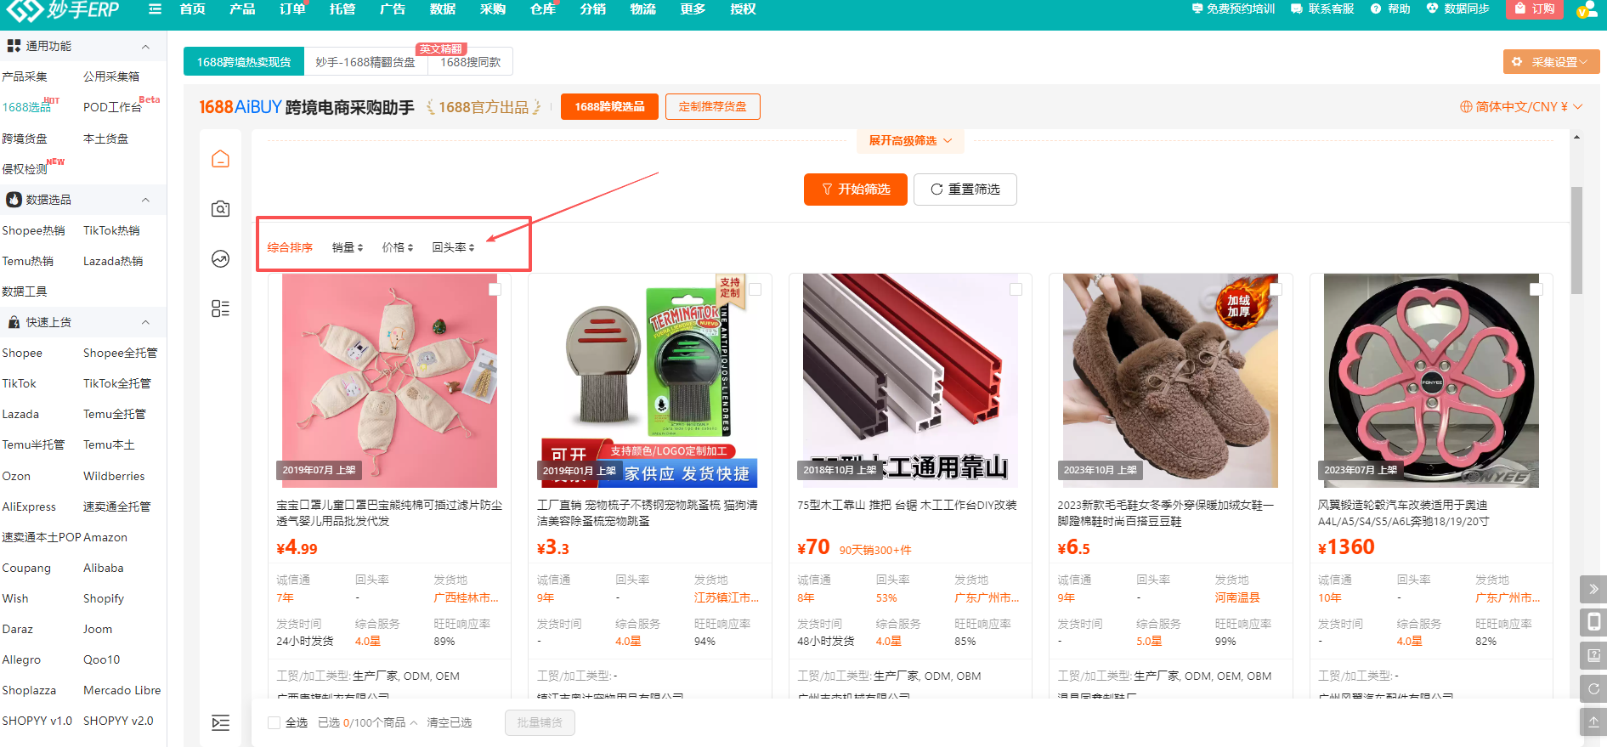Open TikTok全托管 in the sidebar
Viewport: 1607px width, 747px height.
[117, 383]
